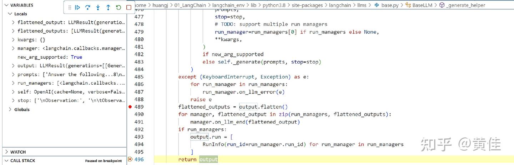Step Over in the debug toolbar

[x=87, y=7]
